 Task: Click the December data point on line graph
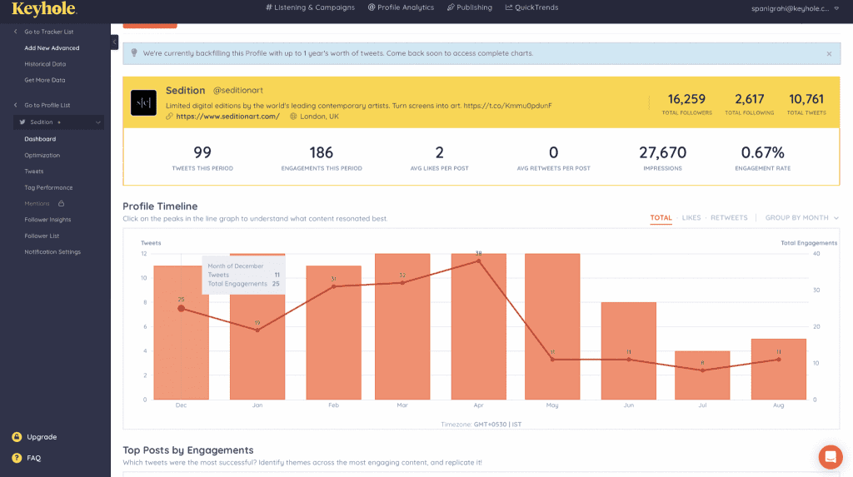[181, 308]
